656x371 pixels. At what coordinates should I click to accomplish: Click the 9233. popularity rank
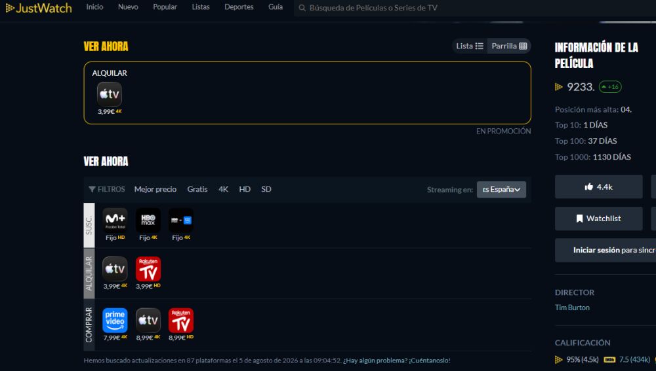(x=581, y=87)
